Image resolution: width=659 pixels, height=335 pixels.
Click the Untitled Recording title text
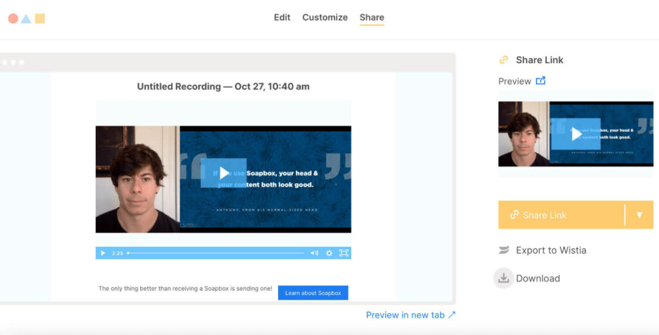click(223, 86)
